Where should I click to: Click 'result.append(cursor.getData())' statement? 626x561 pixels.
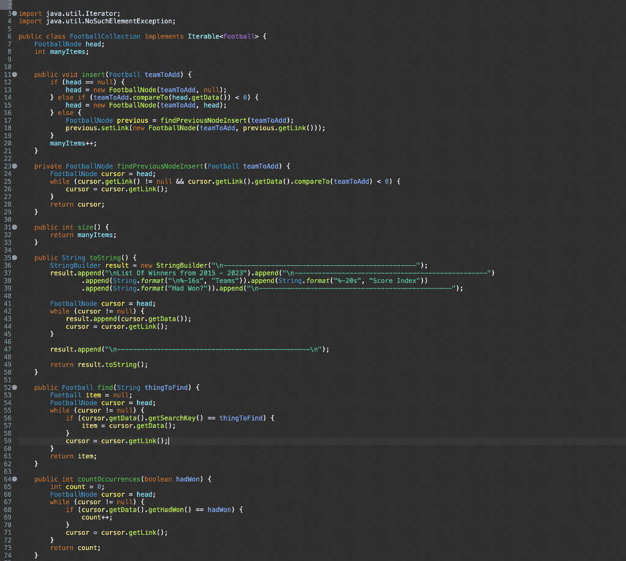128,319
